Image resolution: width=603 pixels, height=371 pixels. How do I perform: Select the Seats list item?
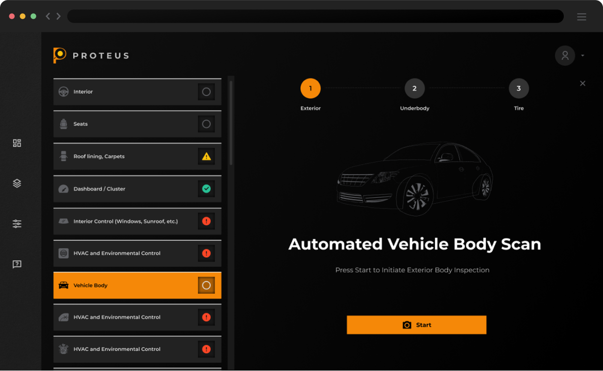(137, 124)
